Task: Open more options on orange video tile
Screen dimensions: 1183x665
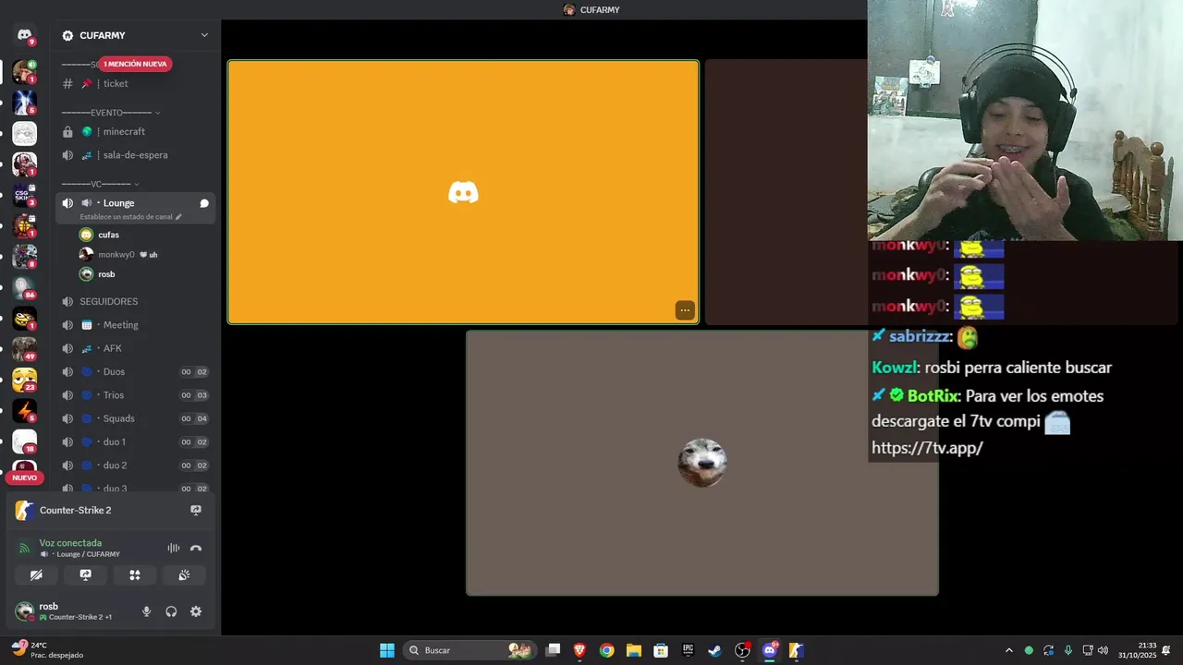Action: pos(684,310)
